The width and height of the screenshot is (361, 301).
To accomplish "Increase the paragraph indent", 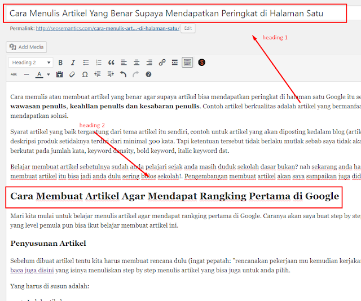I will click(x=111, y=74).
